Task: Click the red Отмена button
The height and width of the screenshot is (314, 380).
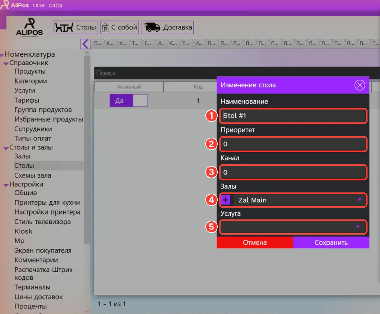Action: coord(255,242)
